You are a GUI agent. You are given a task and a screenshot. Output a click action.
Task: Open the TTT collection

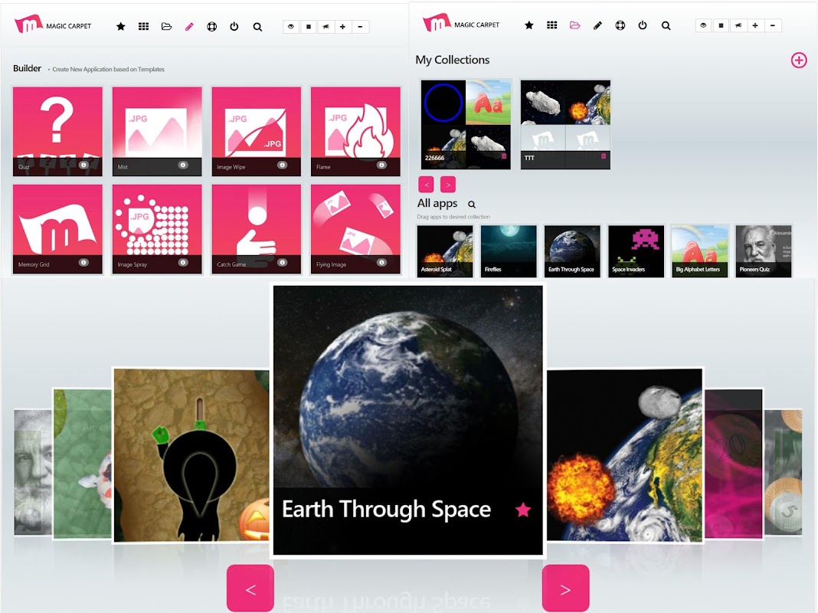565,124
